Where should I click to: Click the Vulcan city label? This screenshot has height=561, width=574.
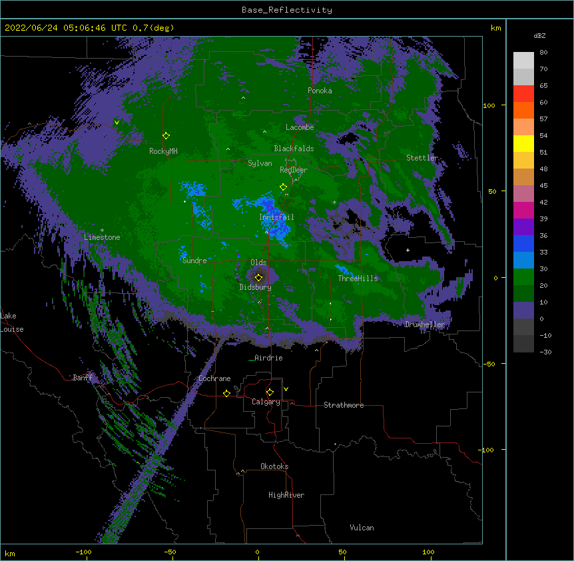[362, 528]
